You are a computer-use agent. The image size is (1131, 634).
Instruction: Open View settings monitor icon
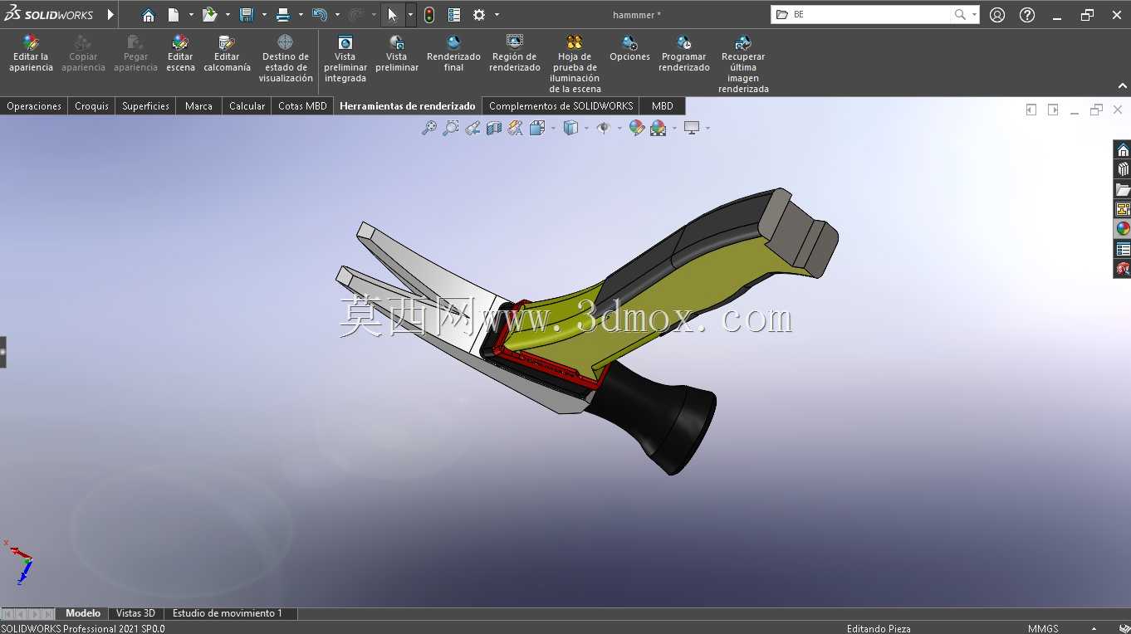tap(692, 128)
